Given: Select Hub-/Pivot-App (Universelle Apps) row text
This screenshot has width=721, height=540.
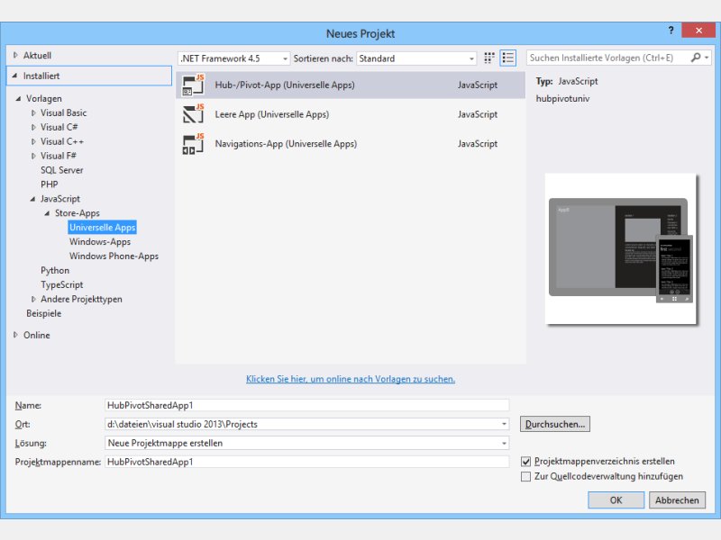Looking at the screenshot, I should [x=285, y=85].
